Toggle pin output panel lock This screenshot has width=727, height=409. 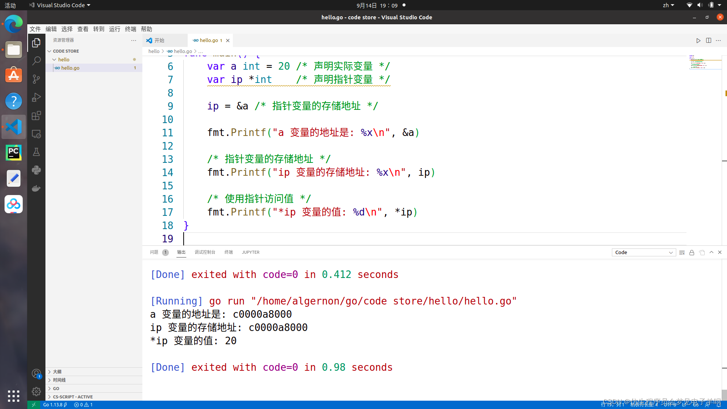691,252
